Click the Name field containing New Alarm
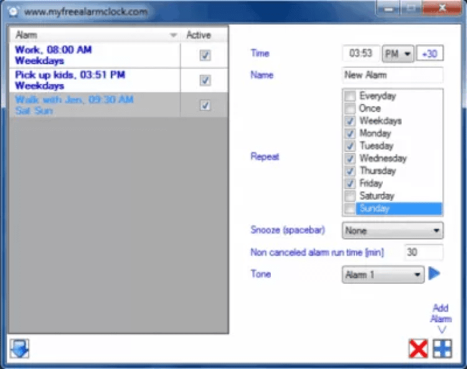 392,75
